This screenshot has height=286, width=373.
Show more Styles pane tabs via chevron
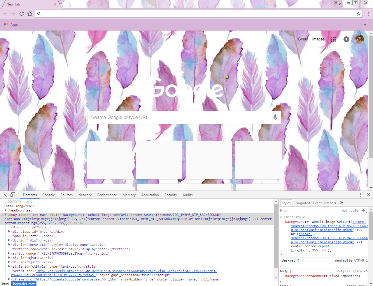coord(342,203)
